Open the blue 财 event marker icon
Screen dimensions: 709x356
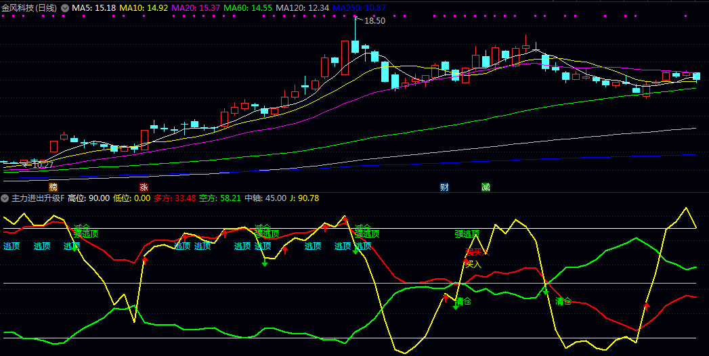point(444,187)
